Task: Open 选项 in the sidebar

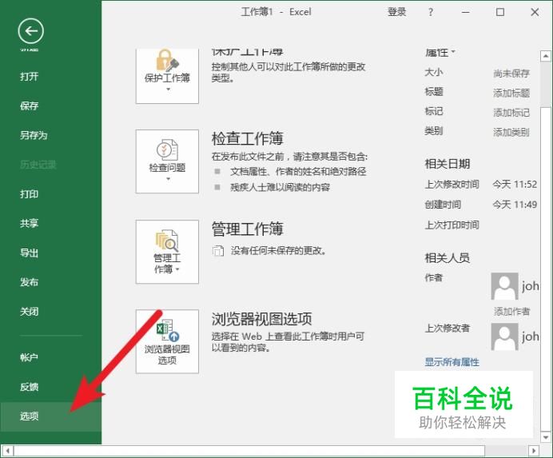Action: [x=51, y=416]
